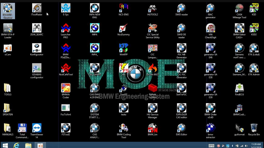The height and width of the screenshot is (148, 264).
Task: Select the NcdCafdTool icon
Action: click(66, 70)
